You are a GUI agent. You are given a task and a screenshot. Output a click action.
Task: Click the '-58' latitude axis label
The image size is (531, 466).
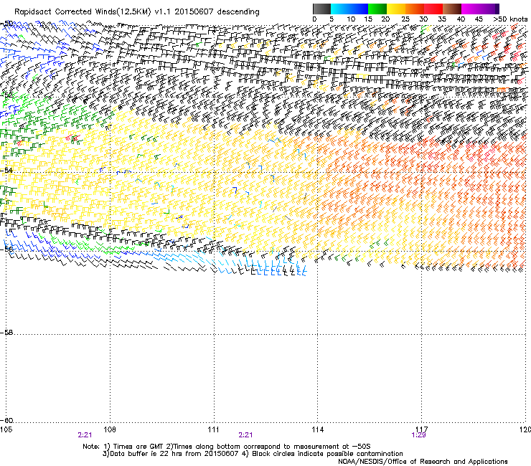(x=6, y=333)
